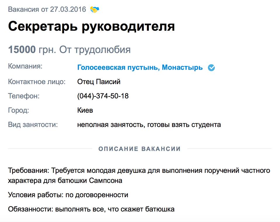Click the Вид занятости: field label
The height and width of the screenshot is (222, 280).
[x=33, y=125]
